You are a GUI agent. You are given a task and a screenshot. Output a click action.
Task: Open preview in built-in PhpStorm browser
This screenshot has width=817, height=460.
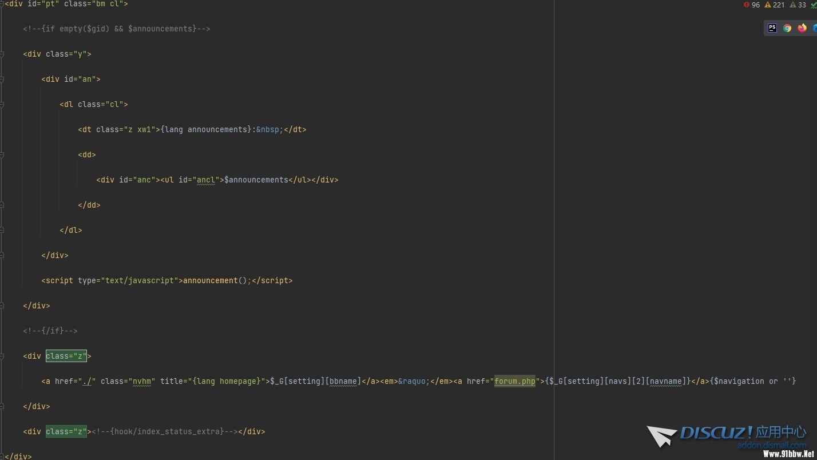(x=772, y=28)
